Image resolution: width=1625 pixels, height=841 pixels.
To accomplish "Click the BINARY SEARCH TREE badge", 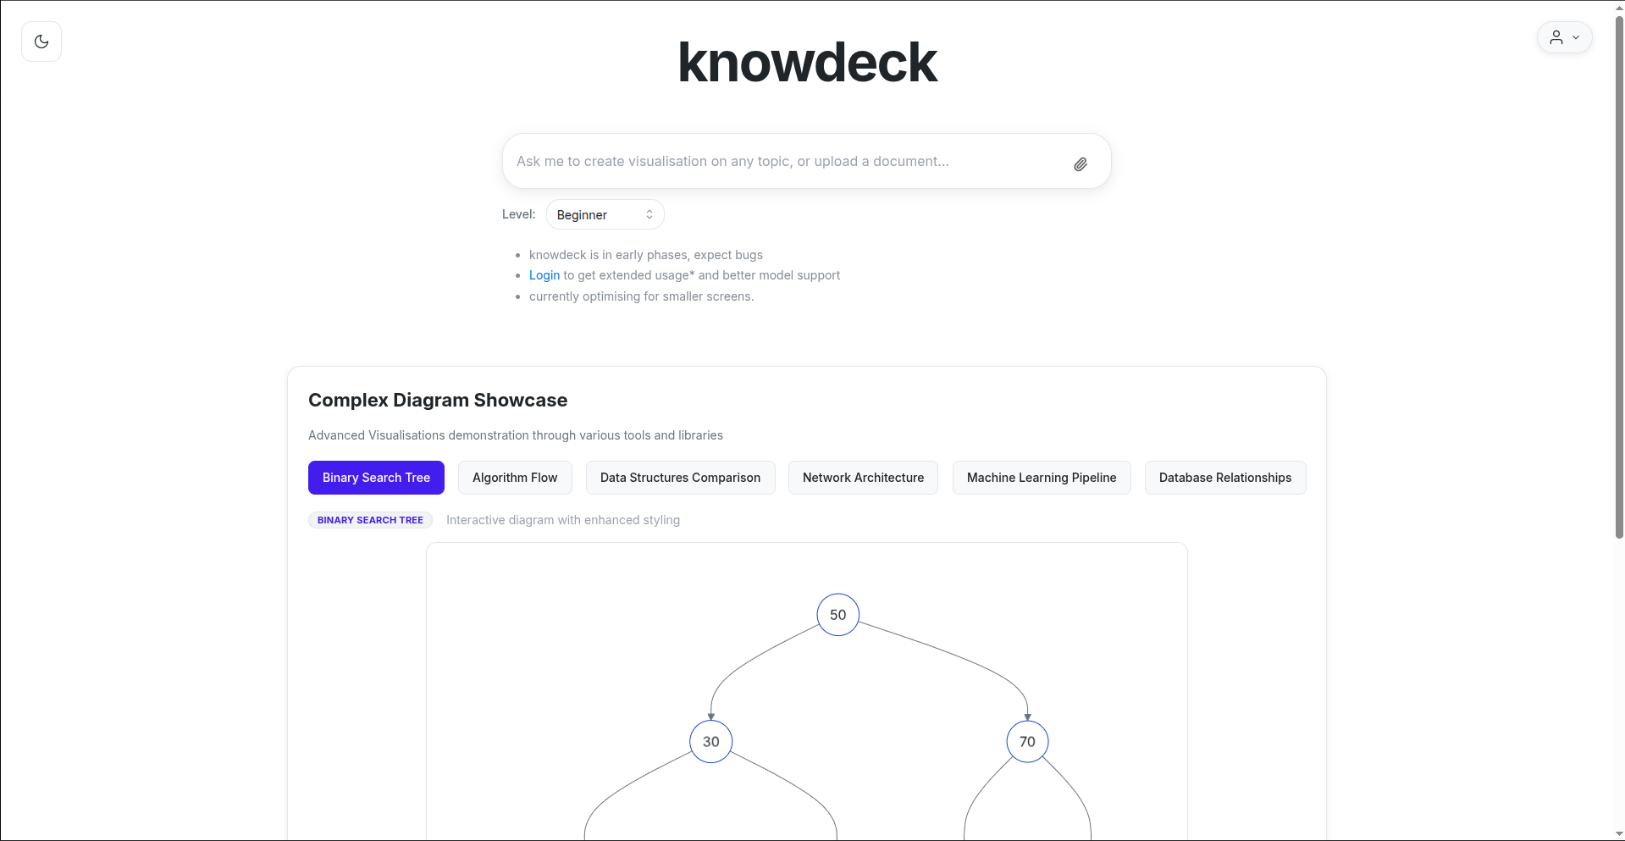I will (370, 519).
